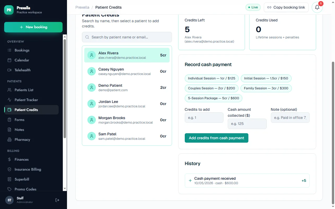This screenshot has width=335, height=209.
Task: Click the PR Prexella logo
Action: (9, 10)
